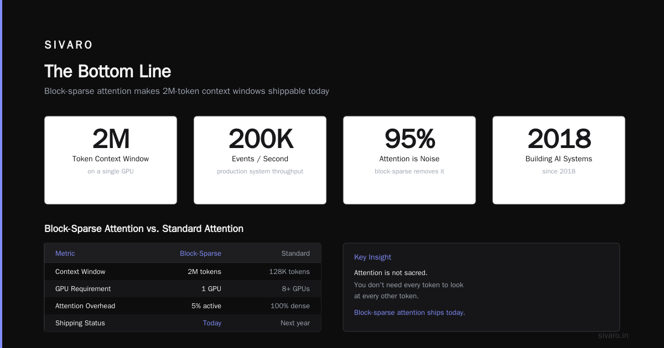Select the Attention Overhead table row
The image size is (664, 348).
point(183,306)
